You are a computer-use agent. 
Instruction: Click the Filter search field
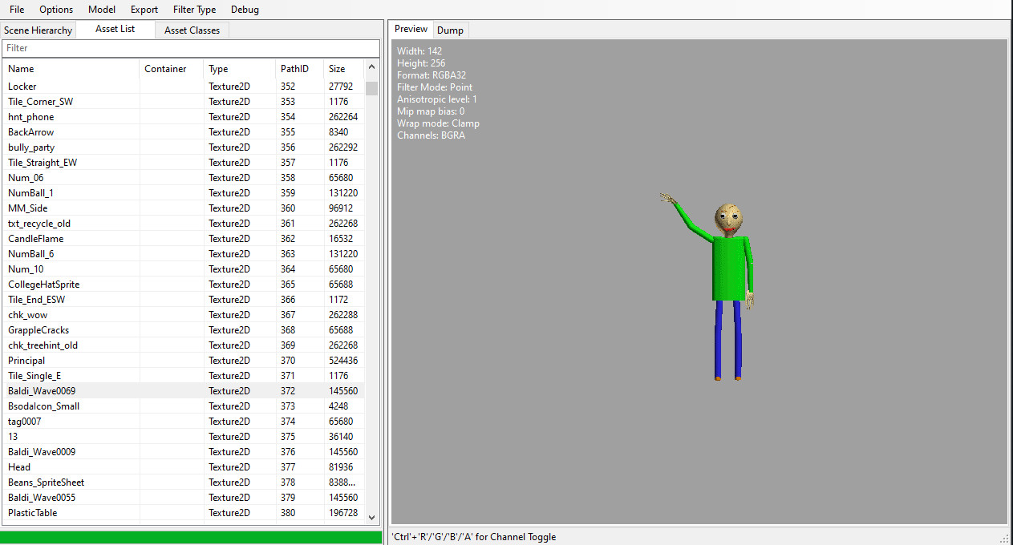(191, 48)
